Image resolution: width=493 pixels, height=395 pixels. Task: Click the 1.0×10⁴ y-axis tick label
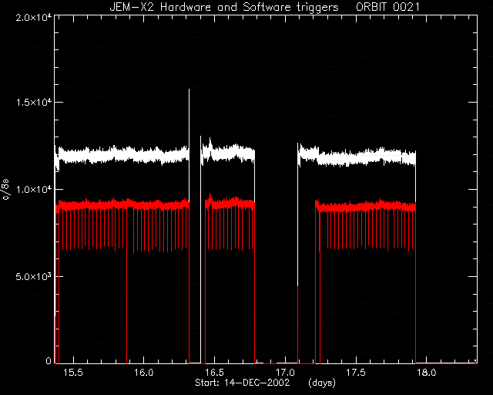click(34, 189)
